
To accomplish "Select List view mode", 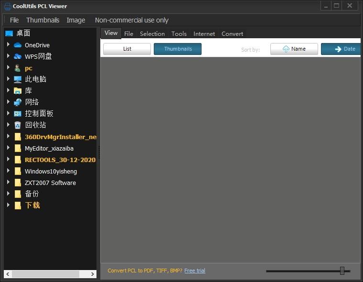I will [127, 49].
